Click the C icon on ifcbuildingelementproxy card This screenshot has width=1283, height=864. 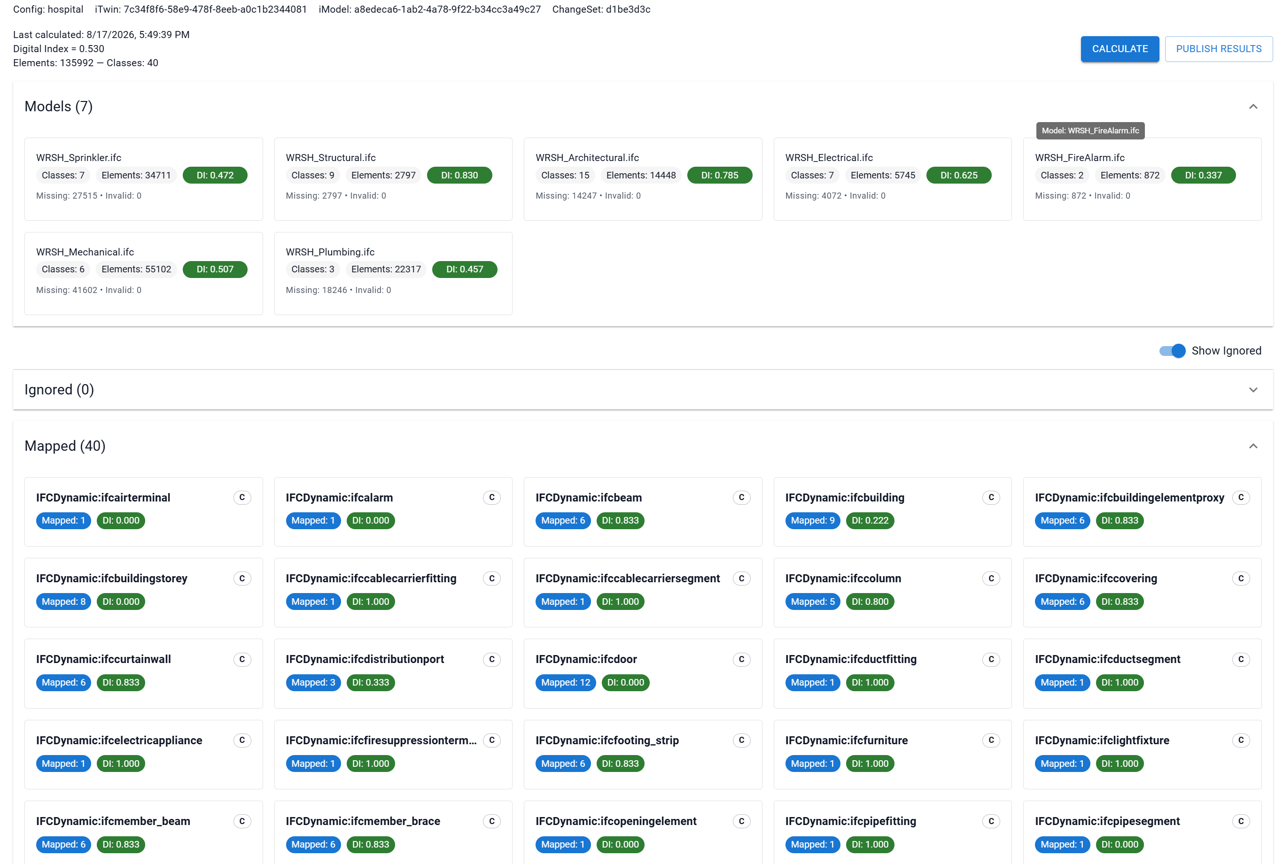pos(1241,497)
